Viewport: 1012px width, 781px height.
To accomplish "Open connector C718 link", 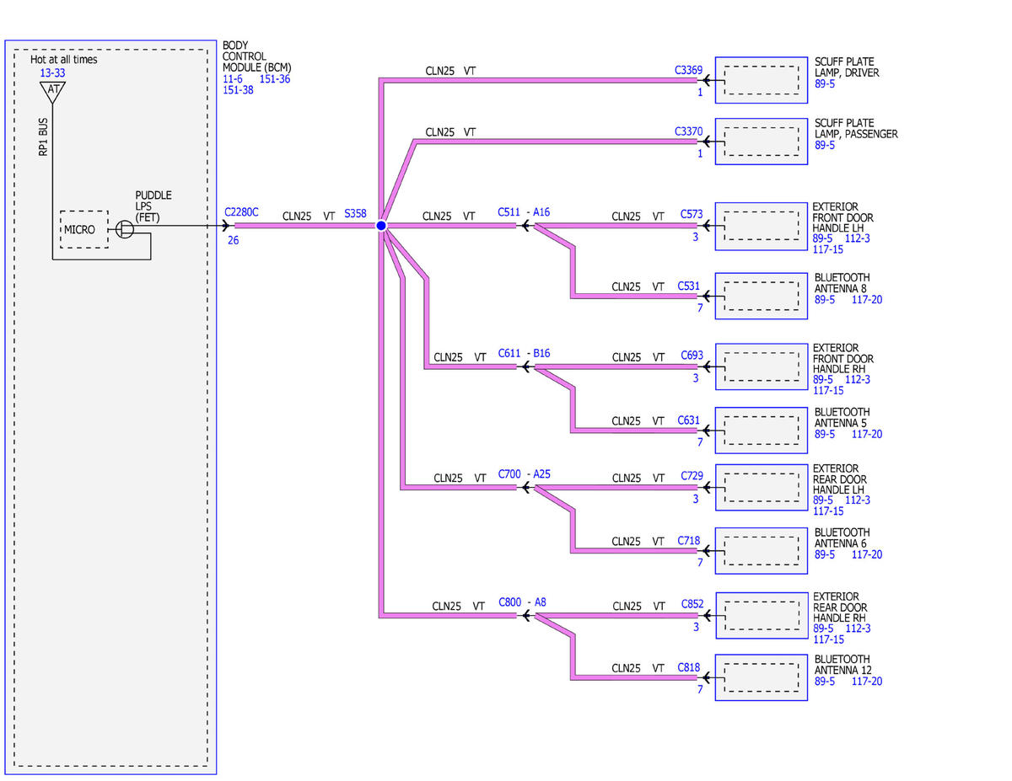I will (x=689, y=540).
